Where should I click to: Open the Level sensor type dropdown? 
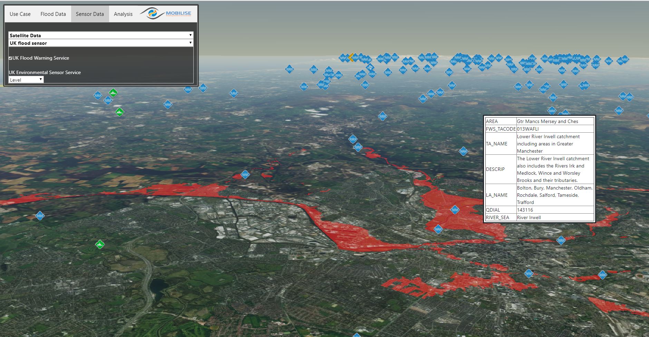click(x=26, y=80)
